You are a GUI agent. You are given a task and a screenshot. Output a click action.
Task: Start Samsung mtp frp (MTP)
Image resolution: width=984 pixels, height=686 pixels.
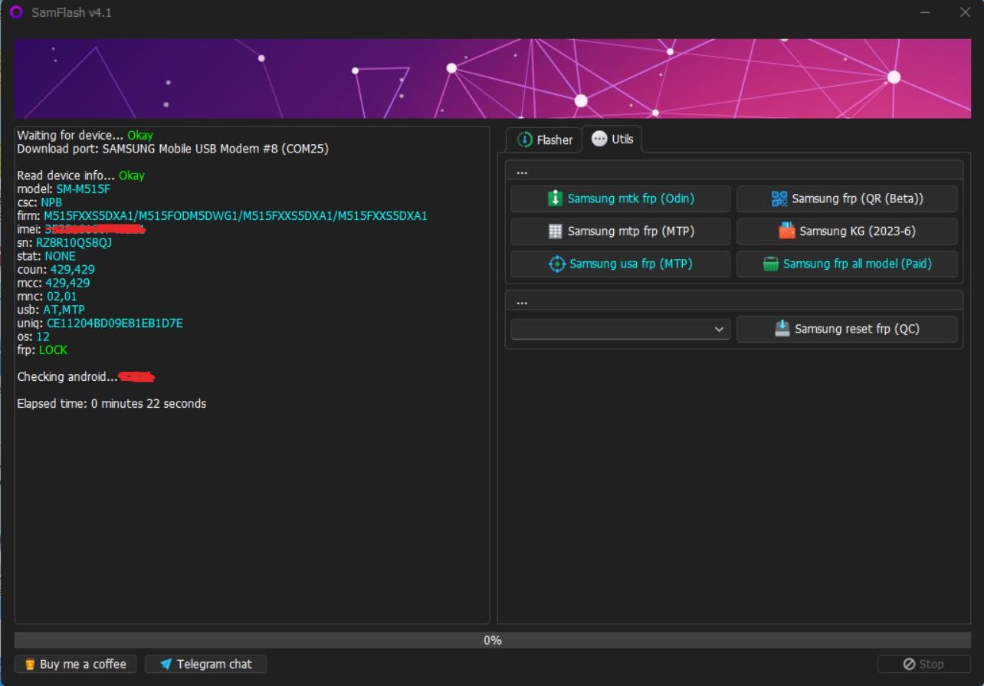click(x=620, y=231)
